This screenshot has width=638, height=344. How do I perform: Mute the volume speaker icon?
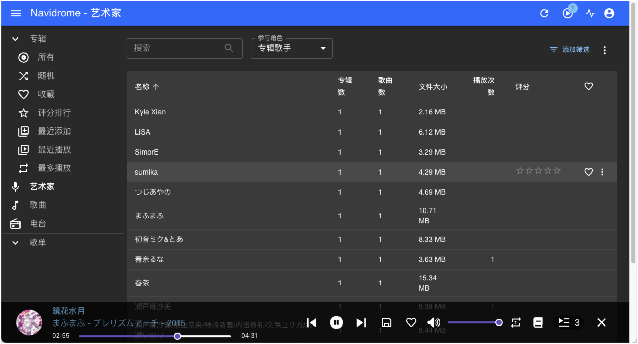[433, 322]
